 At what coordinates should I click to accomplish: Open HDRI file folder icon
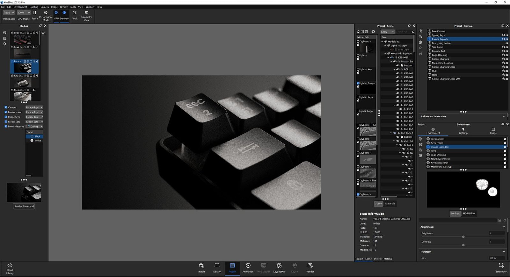[500, 220]
